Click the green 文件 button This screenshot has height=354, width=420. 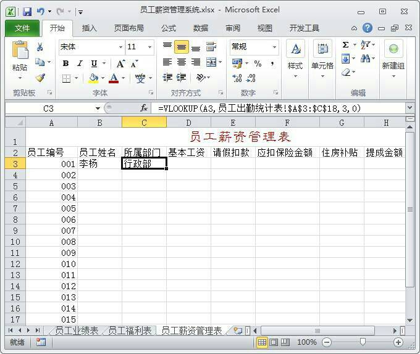point(22,28)
